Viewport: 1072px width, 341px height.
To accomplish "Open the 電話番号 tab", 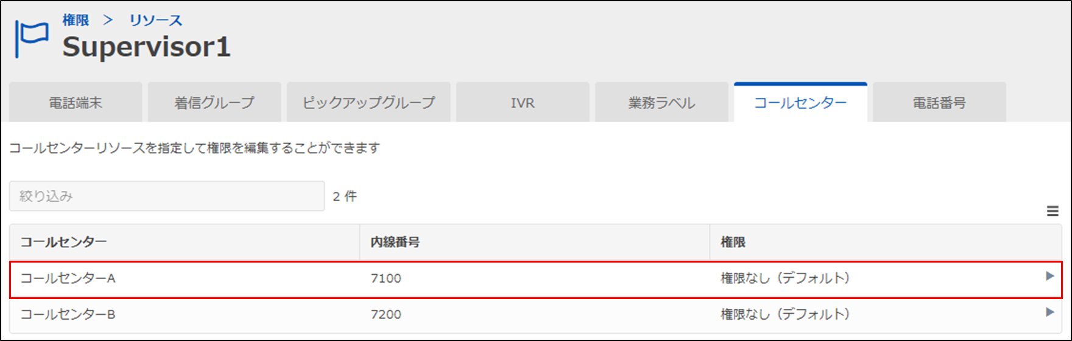I will click(x=939, y=103).
